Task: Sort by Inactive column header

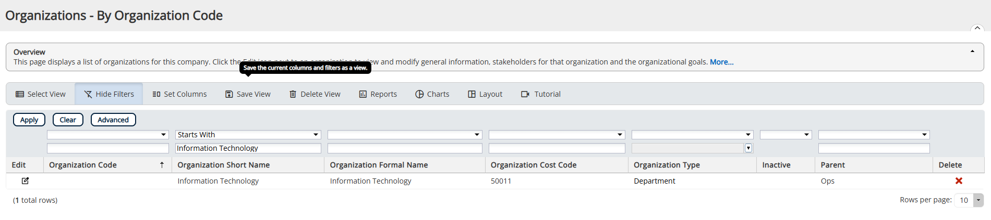Action: (776, 165)
